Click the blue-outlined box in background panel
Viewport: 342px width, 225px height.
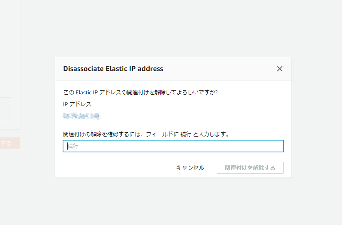(6, 109)
